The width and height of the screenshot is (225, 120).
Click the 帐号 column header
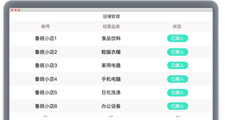pyautogui.click(x=46, y=27)
